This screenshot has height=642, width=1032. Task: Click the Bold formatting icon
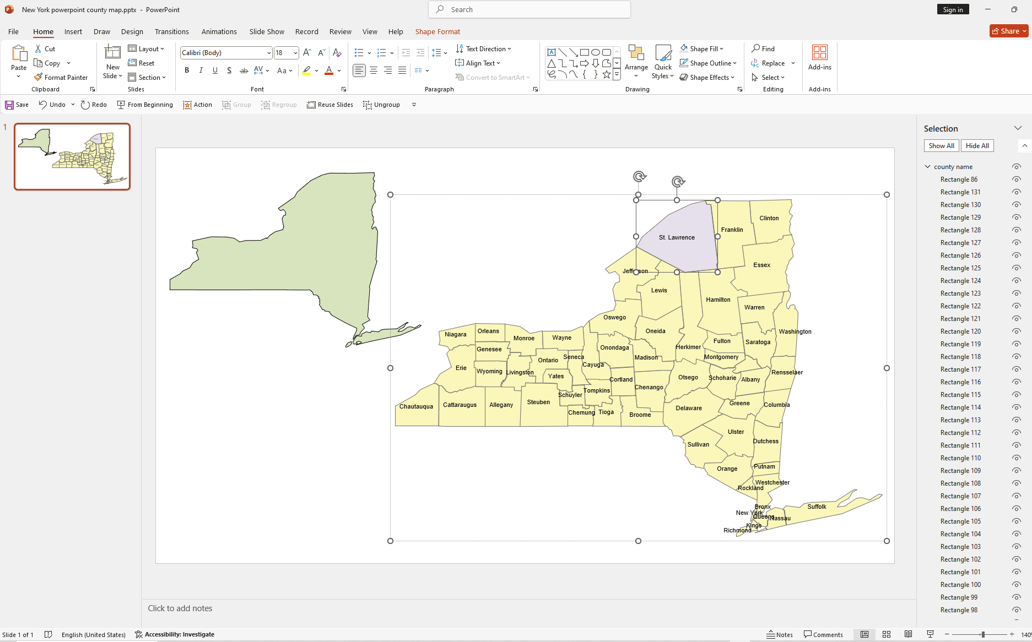187,70
